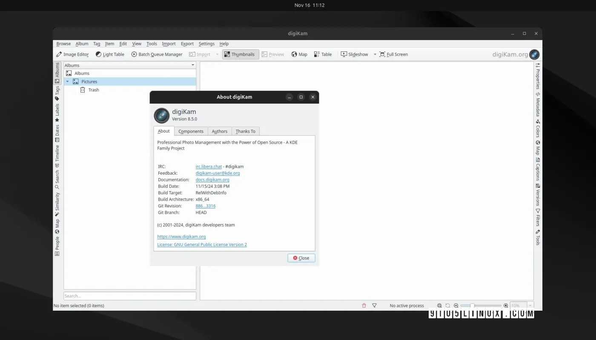Open the Settings menu

(x=206, y=43)
